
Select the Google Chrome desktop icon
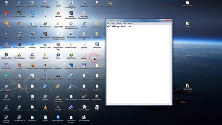coord(19,25)
